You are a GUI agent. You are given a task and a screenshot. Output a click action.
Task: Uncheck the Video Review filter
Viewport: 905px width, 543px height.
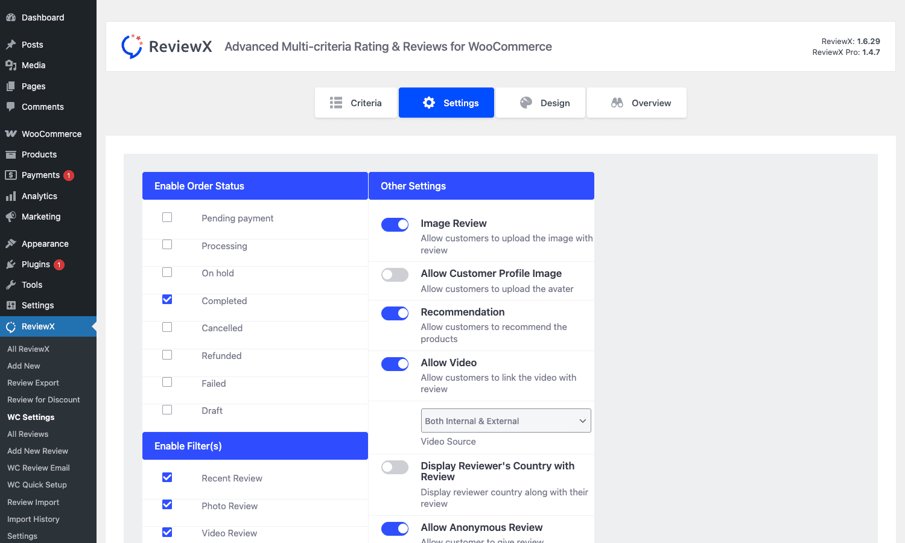tap(167, 532)
